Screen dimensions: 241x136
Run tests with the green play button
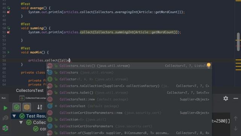(x=5, y=108)
